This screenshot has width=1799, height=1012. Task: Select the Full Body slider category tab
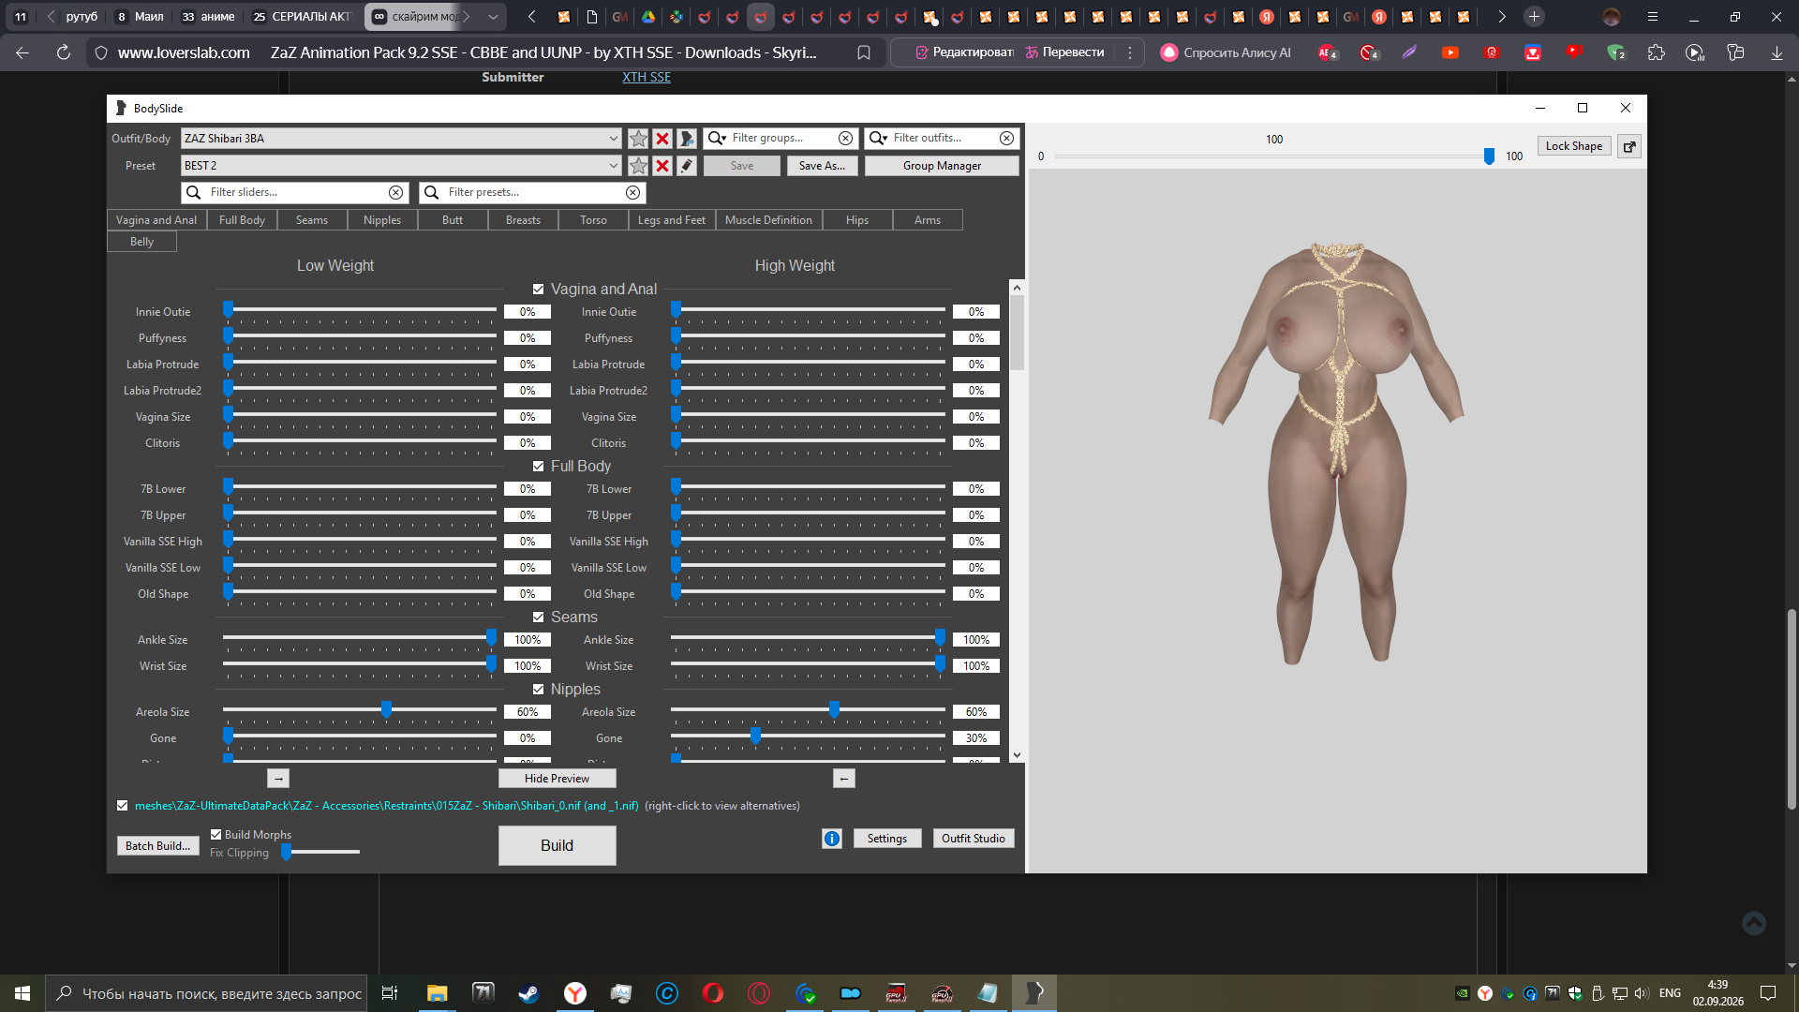point(242,220)
